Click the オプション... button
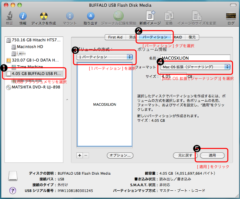Image resolution: width=240 pixels, height=199 pixels. (120, 155)
